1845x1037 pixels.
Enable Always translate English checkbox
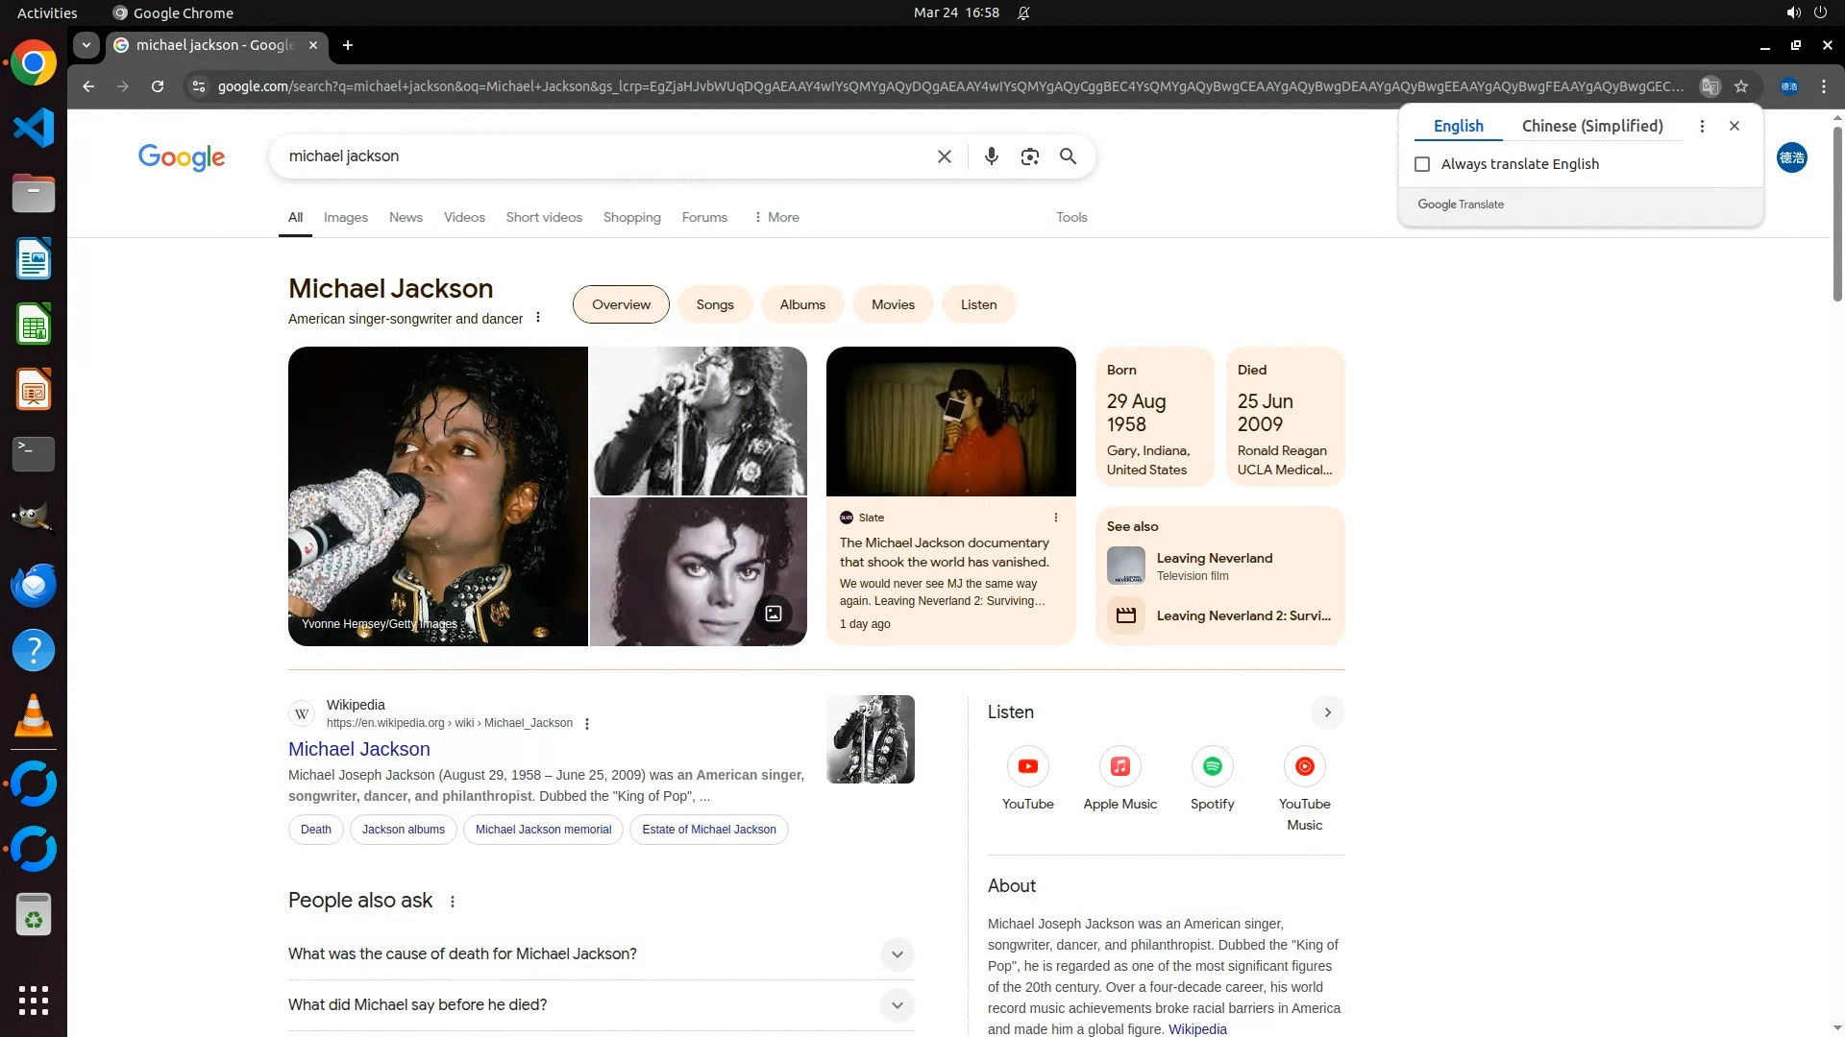pyautogui.click(x=1422, y=164)
